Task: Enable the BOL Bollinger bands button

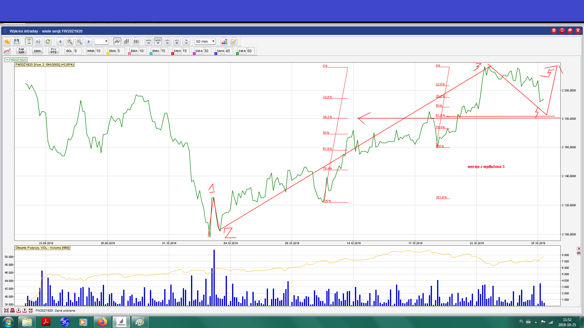Action: pos(69,51)
